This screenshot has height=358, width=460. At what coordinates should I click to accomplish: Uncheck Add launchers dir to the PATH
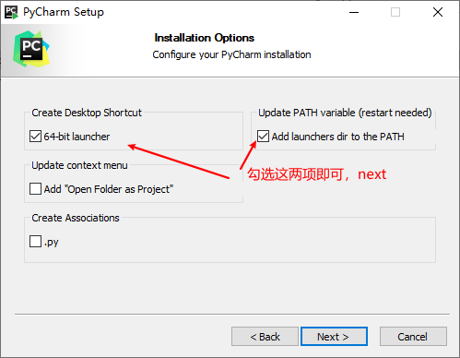click(263, 137)
